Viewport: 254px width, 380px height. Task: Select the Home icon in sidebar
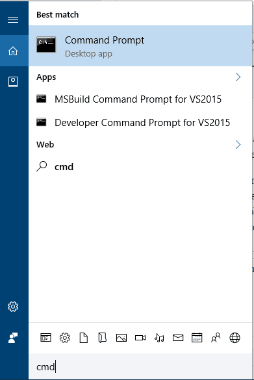pyautogui.click(x=13, y=51)
